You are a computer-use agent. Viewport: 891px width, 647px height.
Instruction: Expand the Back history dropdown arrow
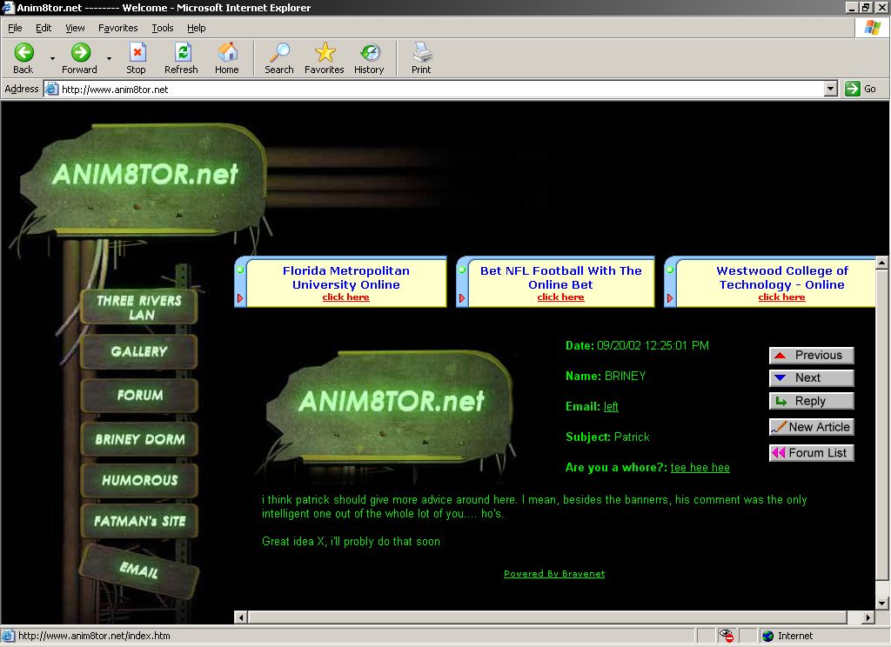coord(52,58)
